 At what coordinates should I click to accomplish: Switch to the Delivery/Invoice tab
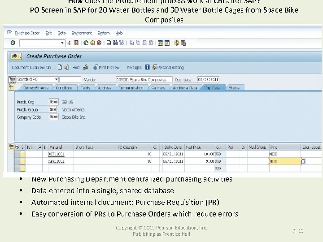pos(36,88)
